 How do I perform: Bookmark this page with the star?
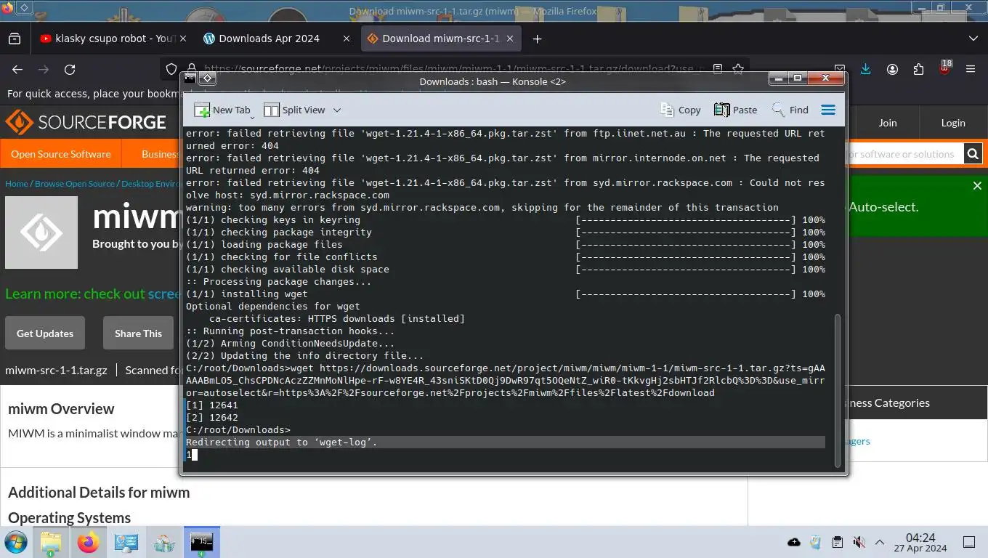(738, 69)
